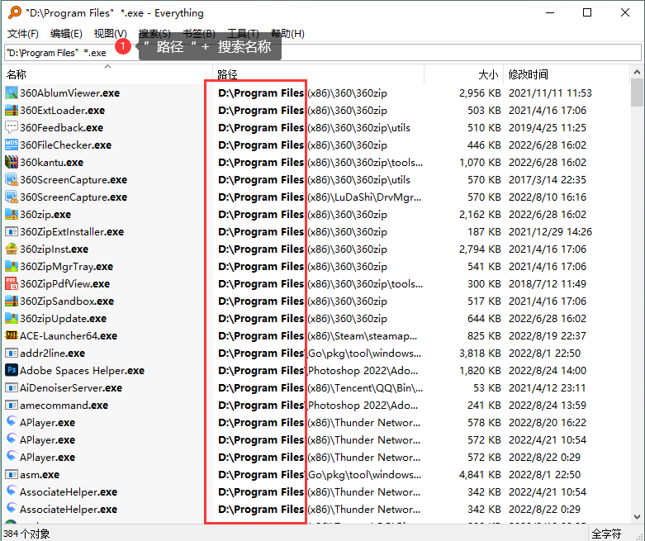Click the date 2021/12/29 14:26

coord(550,231)
